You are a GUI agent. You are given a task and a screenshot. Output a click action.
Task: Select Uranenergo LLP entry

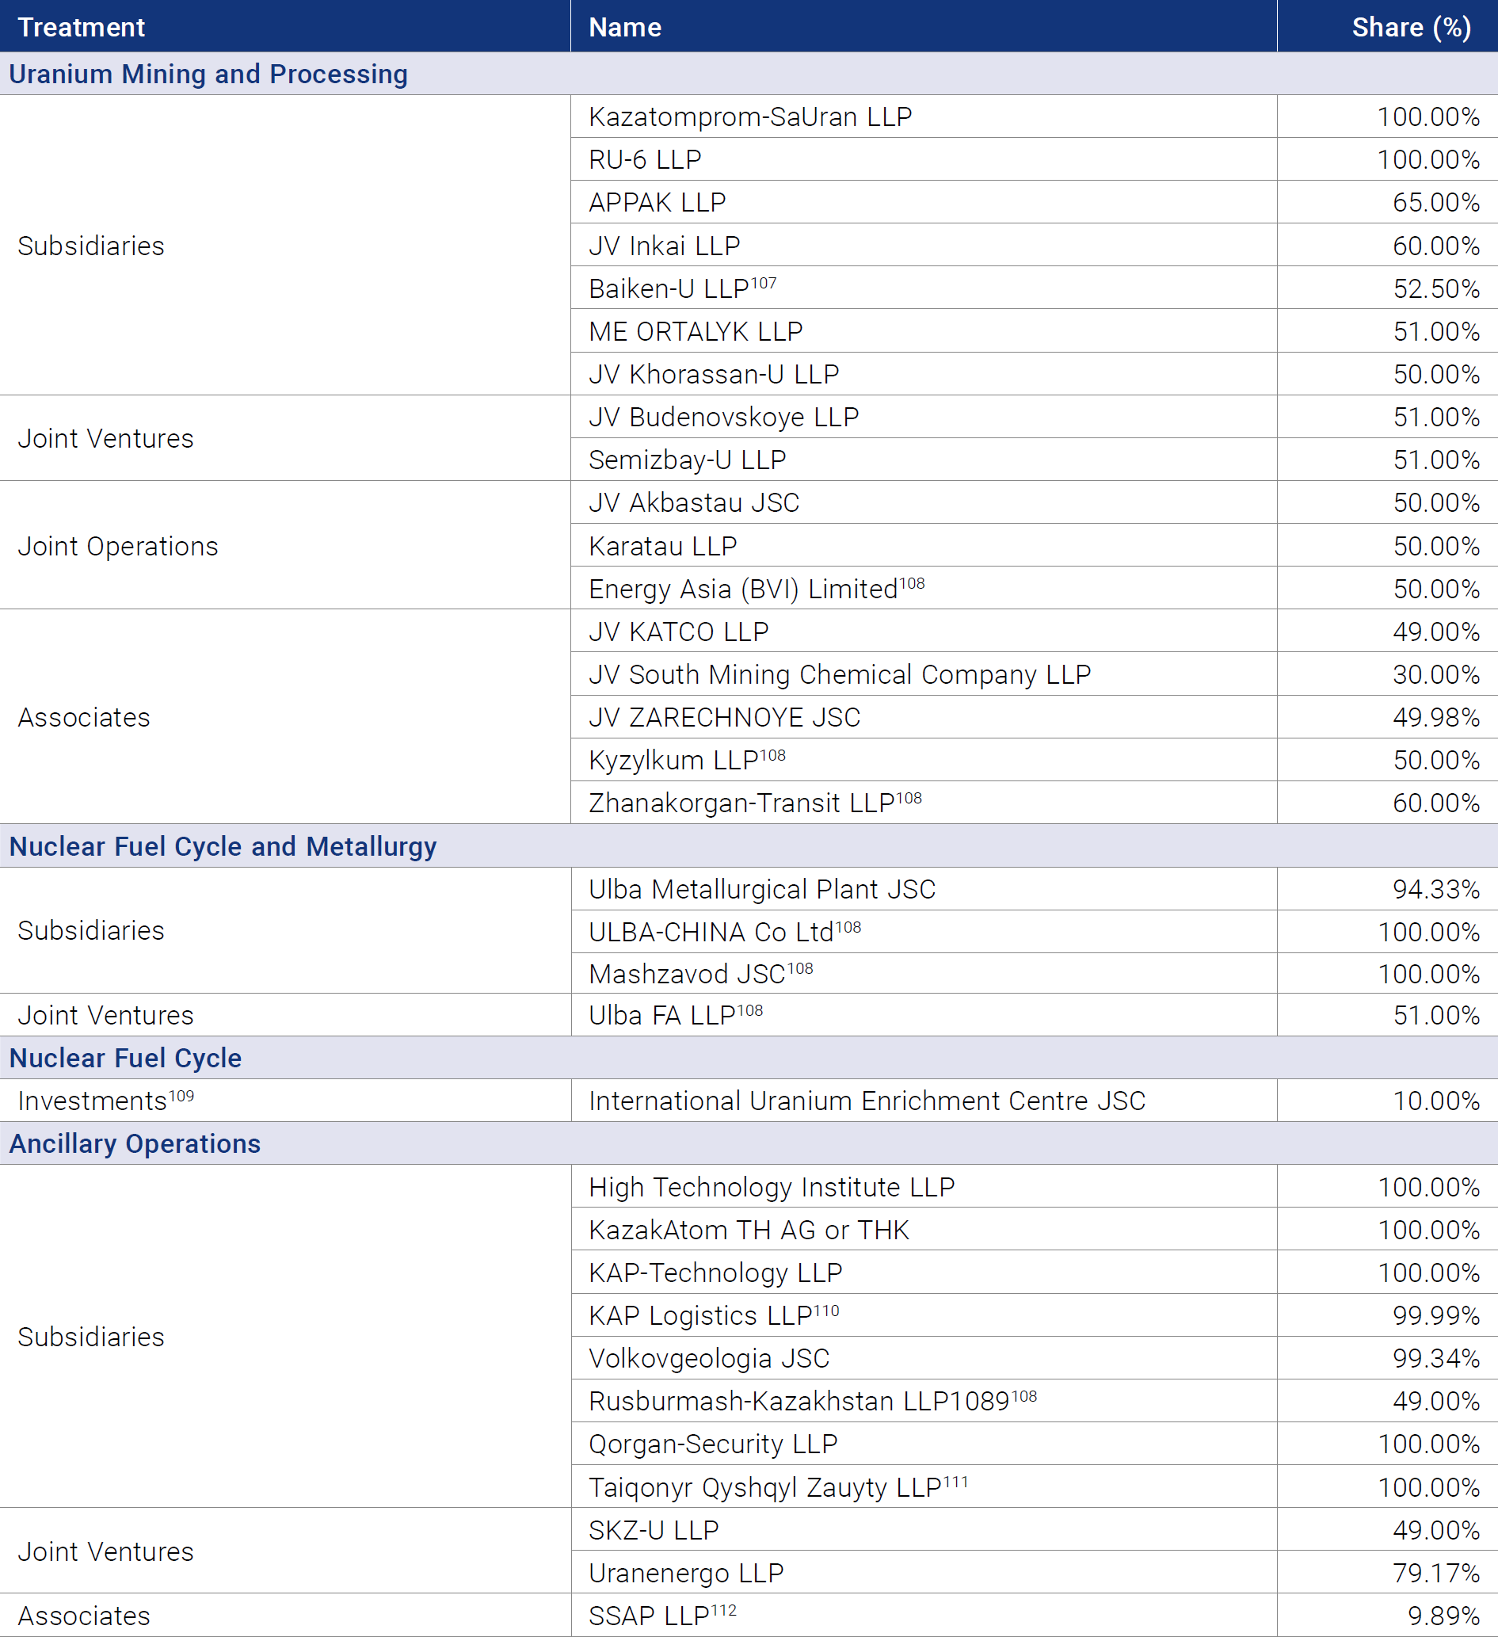tap(686, 1573)
